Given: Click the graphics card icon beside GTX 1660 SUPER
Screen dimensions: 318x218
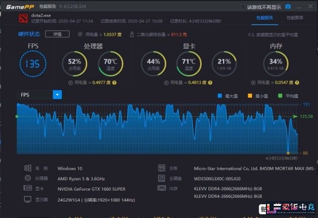Looking at the screenshot, I should click(27, 188).
